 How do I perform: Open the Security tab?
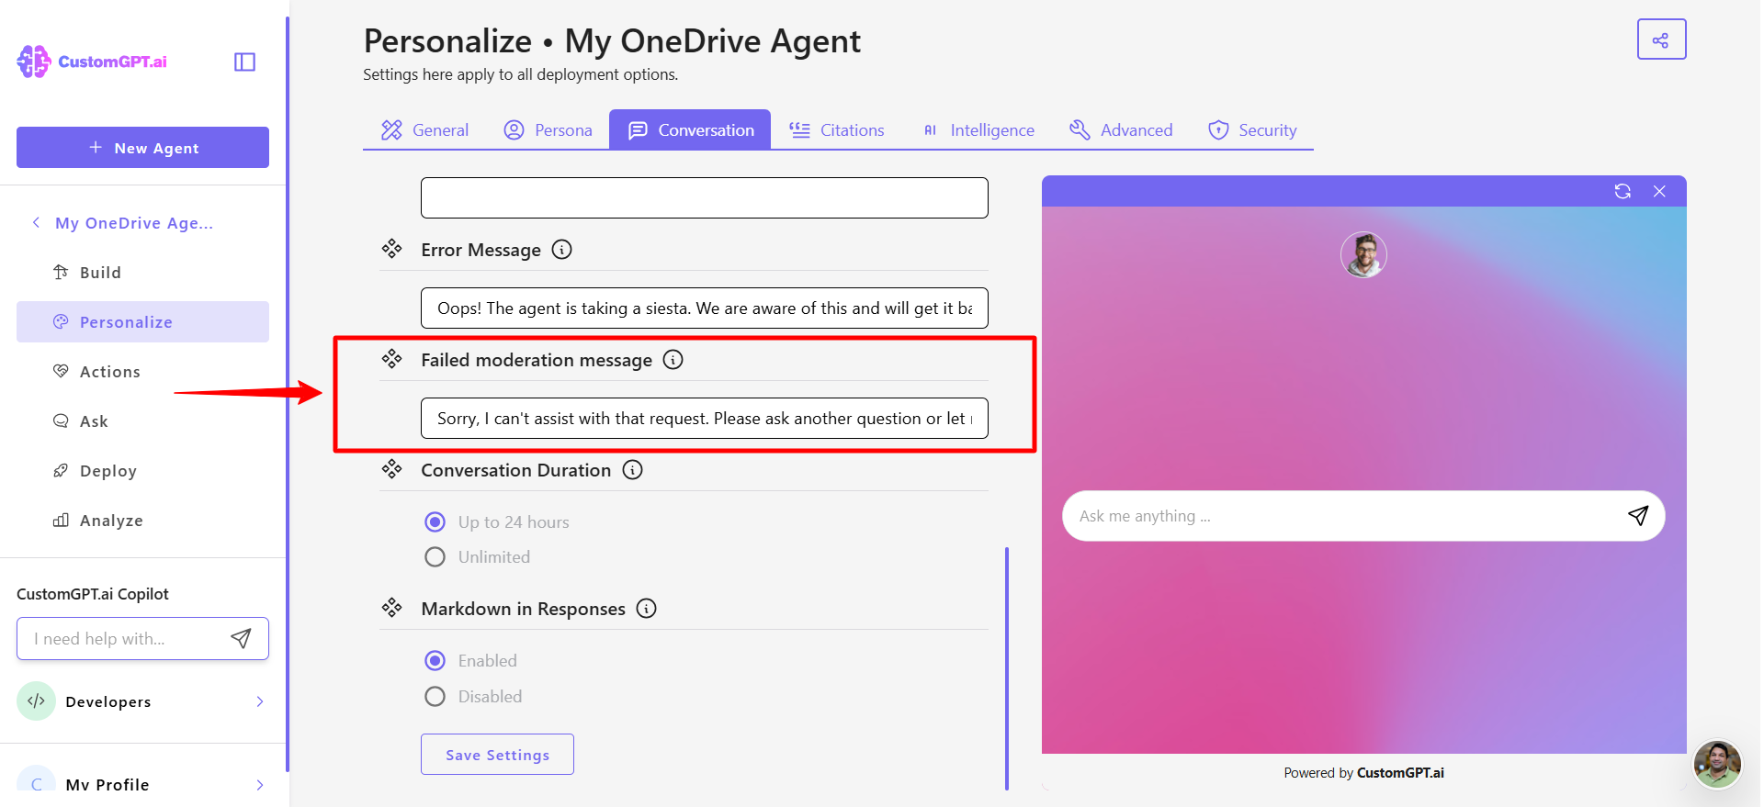tap(1252, 130)
